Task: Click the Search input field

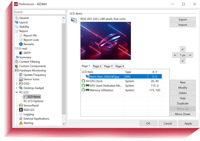Action: (40, 12)
